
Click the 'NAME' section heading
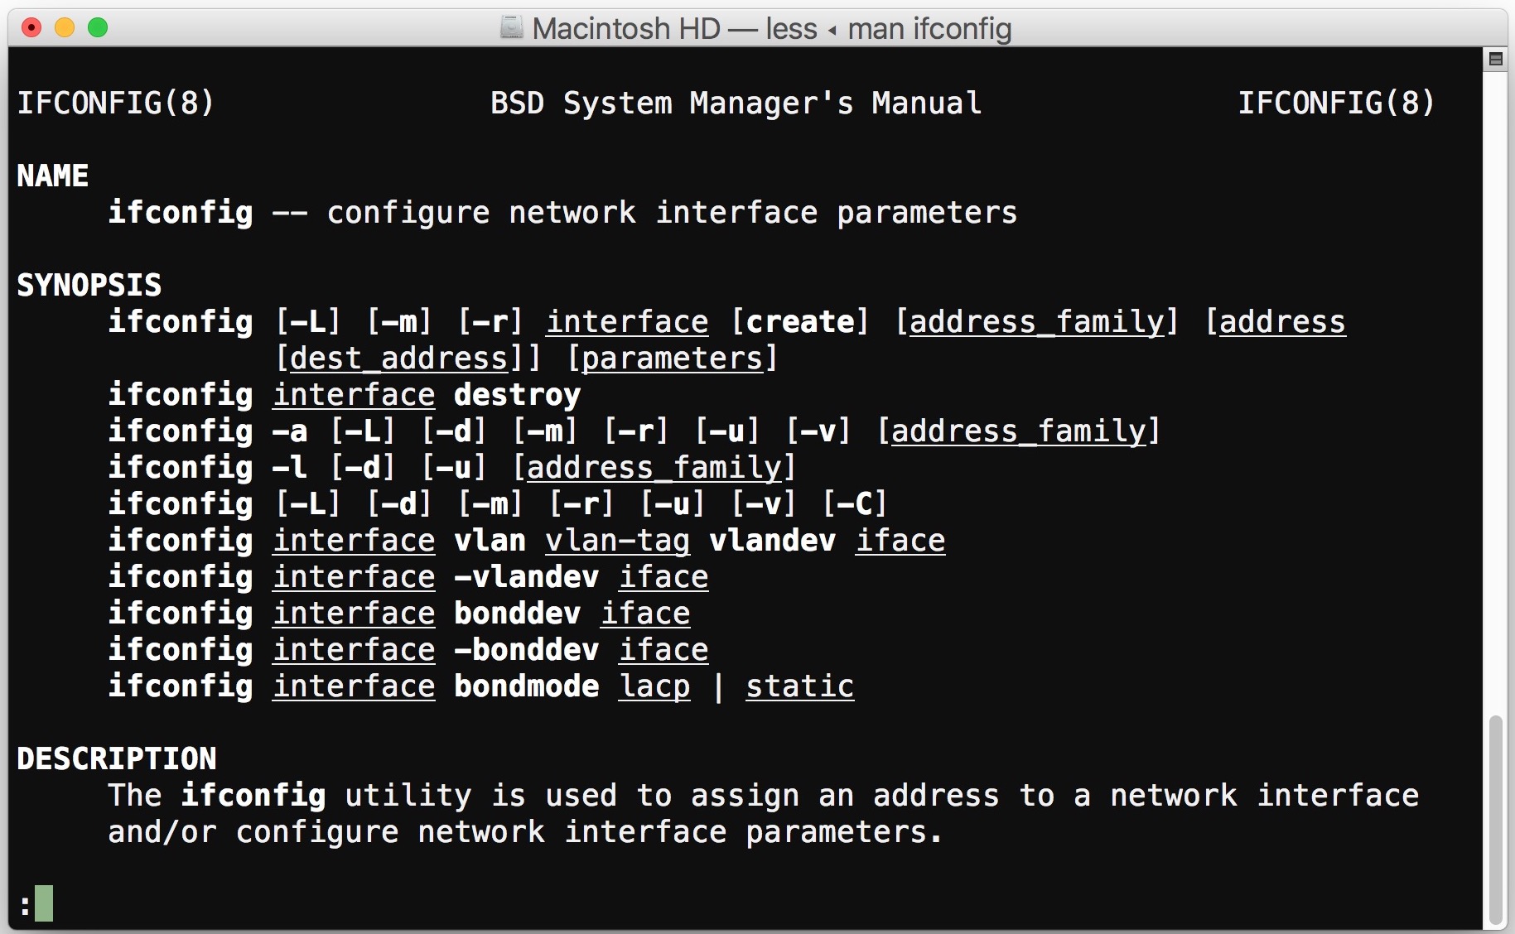pos(53,176)
